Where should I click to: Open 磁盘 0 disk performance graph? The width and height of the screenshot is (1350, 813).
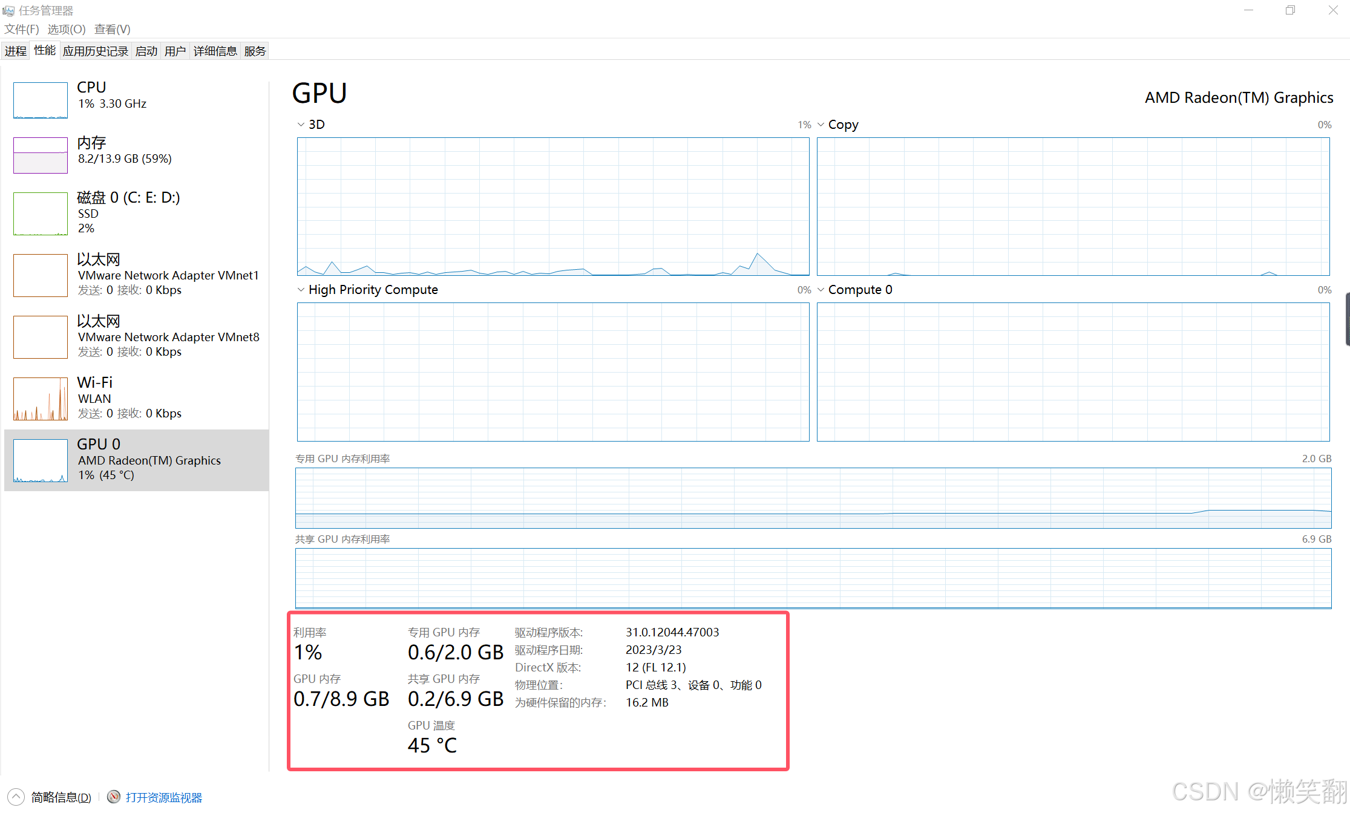pos(41,214)
